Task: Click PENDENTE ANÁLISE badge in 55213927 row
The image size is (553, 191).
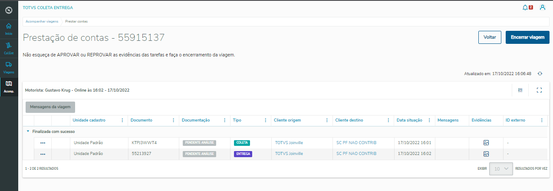Action: [x=200, y=154]
